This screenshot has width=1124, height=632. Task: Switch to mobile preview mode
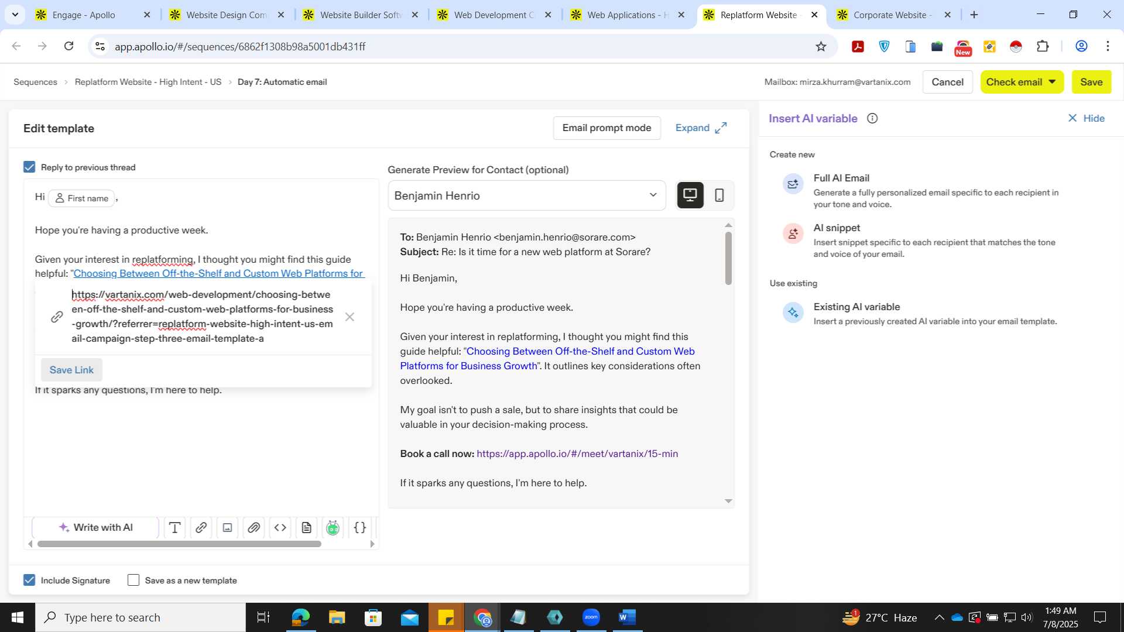click(719, 195)
